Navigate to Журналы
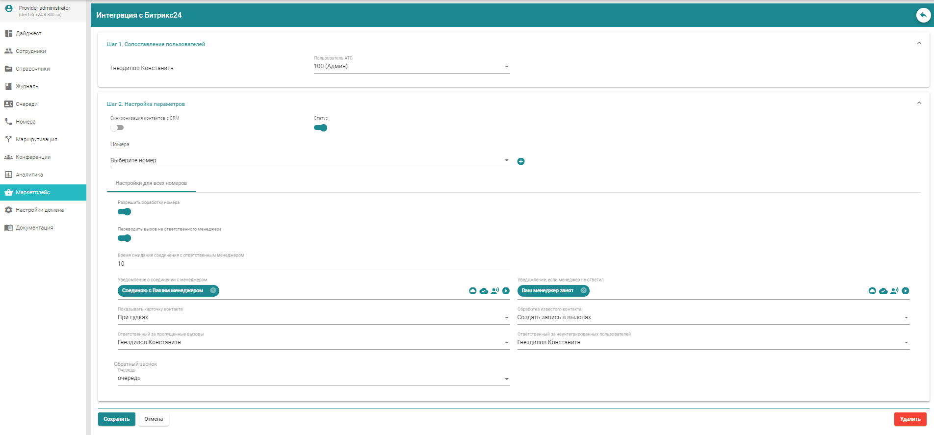Screen dimensions: 934x435 tap(43, 86)
